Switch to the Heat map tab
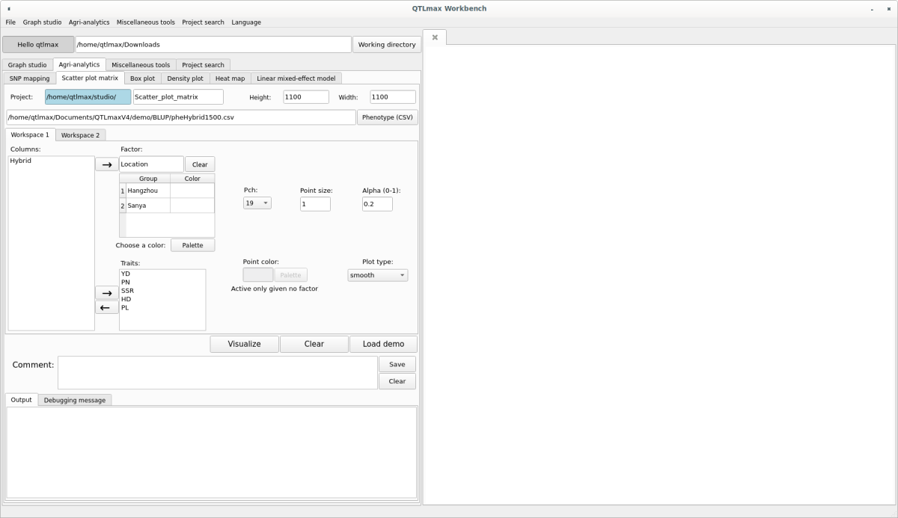Image resolution: width=898 pixels, height=518 pixels. click(230, 78)
